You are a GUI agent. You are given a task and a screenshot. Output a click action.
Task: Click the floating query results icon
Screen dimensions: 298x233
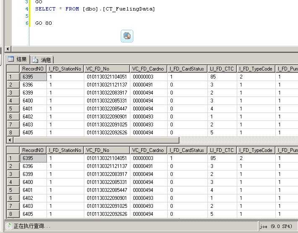tap(127, 36)
